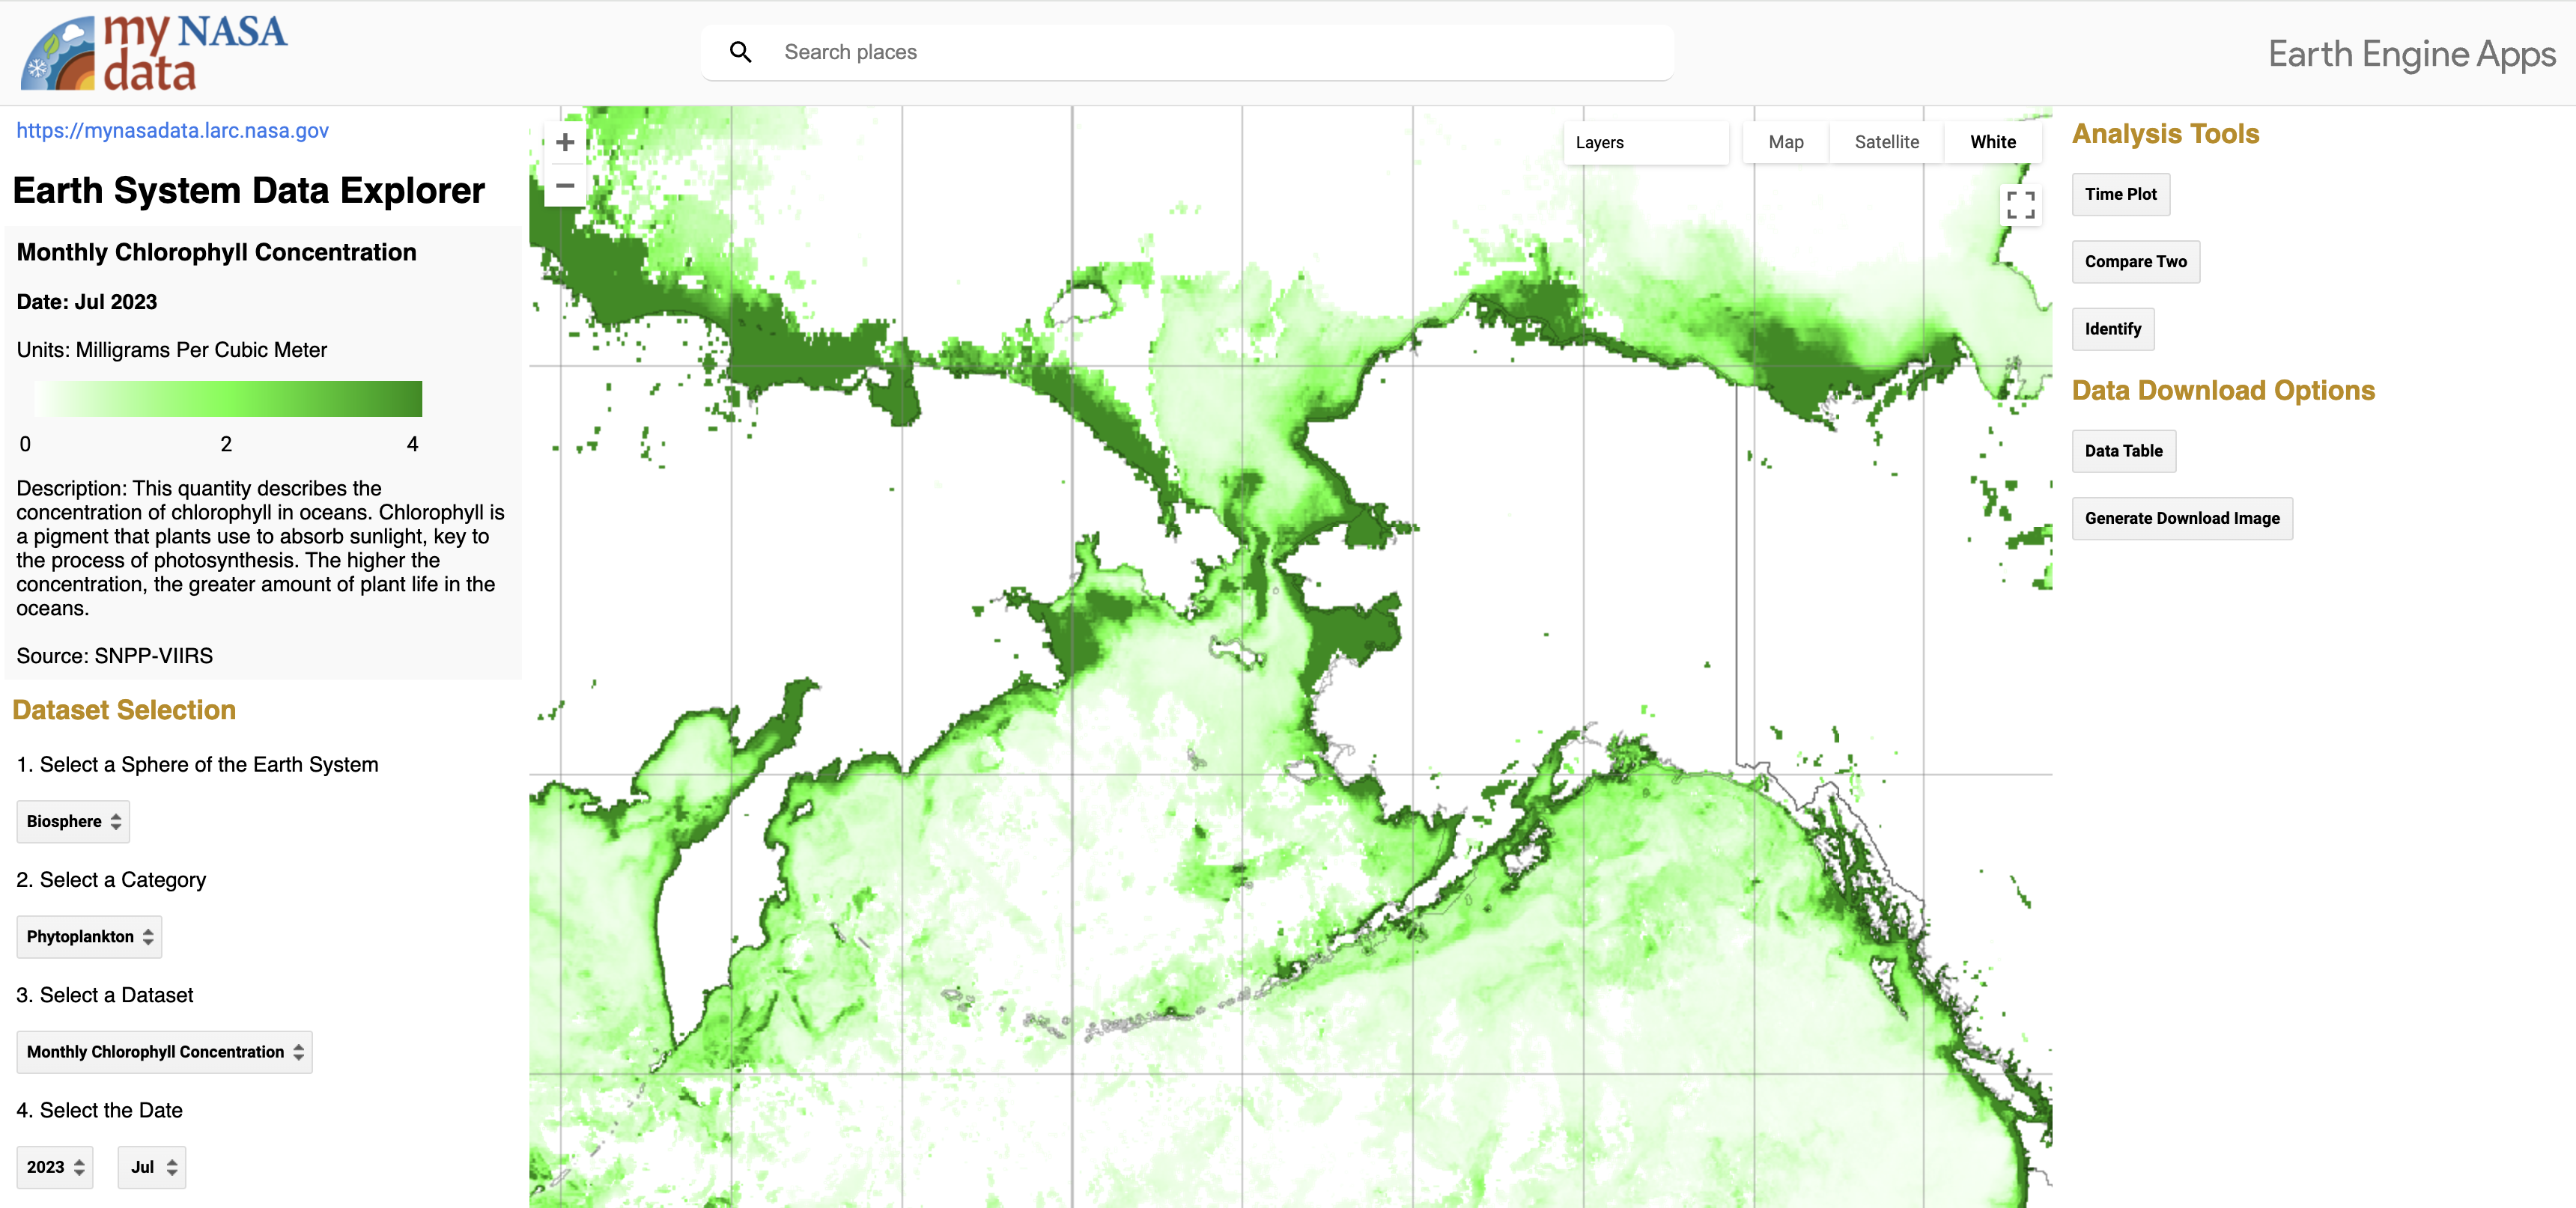Select the White basemap option
2576x1208 pixels.
pyautogui.click(x=1992, y=142)
